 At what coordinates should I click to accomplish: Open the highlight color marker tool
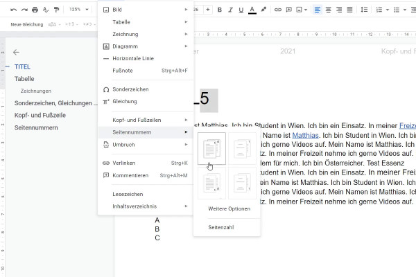click(x=263, y=10)
